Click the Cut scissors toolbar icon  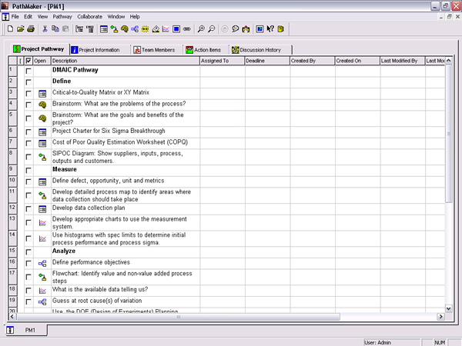45,29
